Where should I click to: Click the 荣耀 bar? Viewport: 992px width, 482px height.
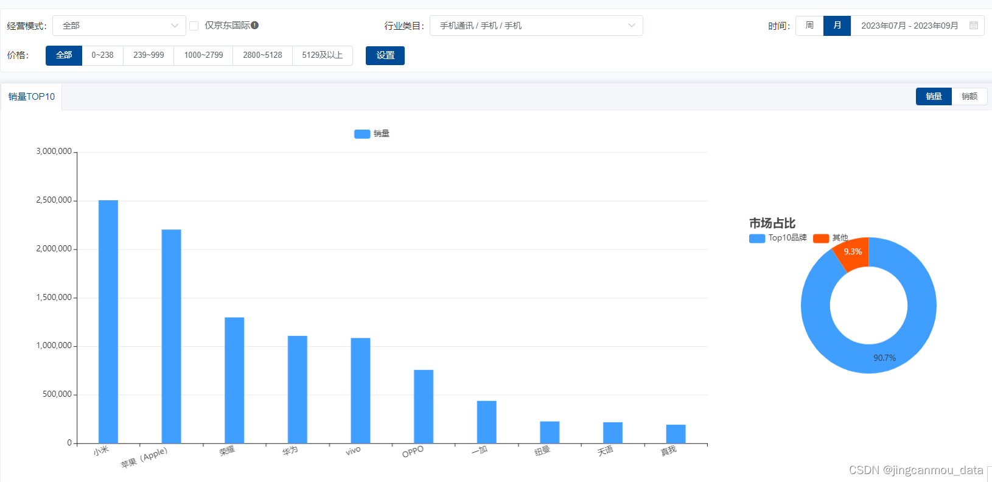tap(234, 380)
